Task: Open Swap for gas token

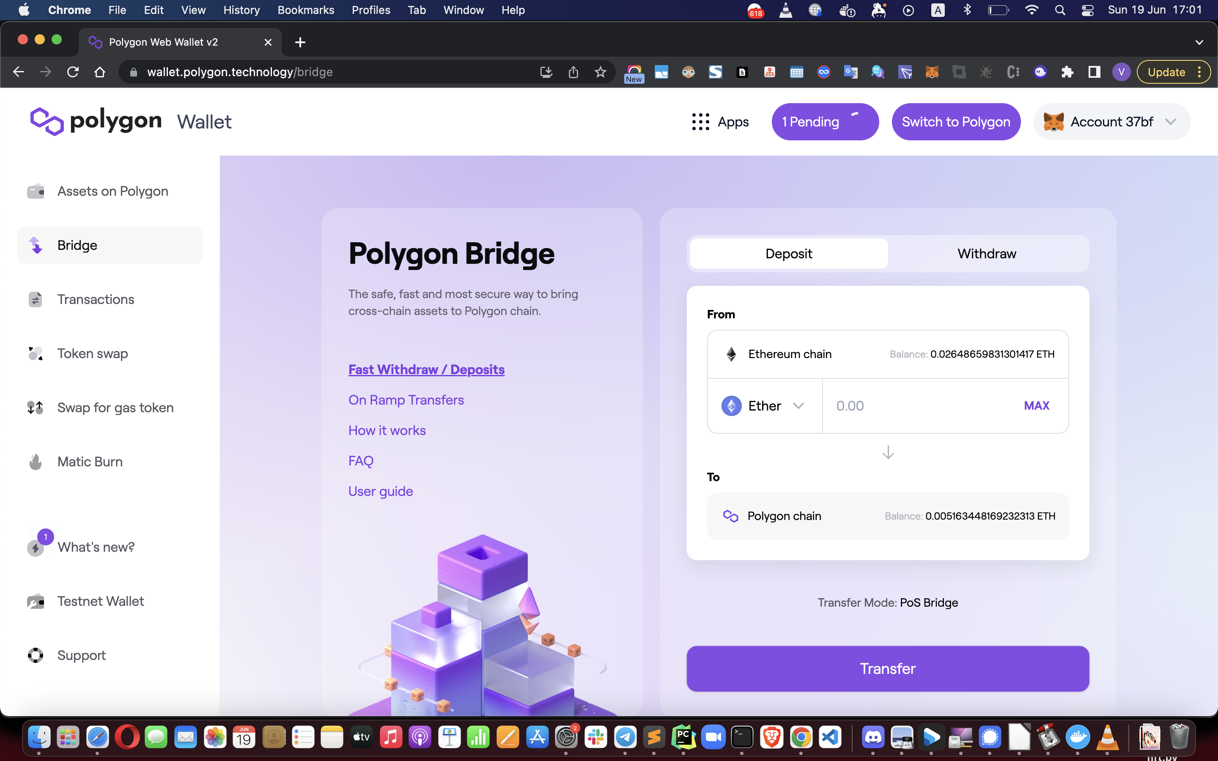Action: (x=115, y=407)
